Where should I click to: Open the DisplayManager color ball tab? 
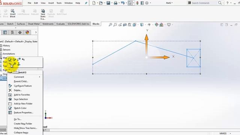27,33
